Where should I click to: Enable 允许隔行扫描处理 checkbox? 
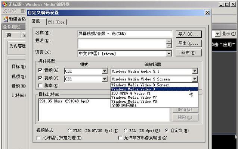39,138
